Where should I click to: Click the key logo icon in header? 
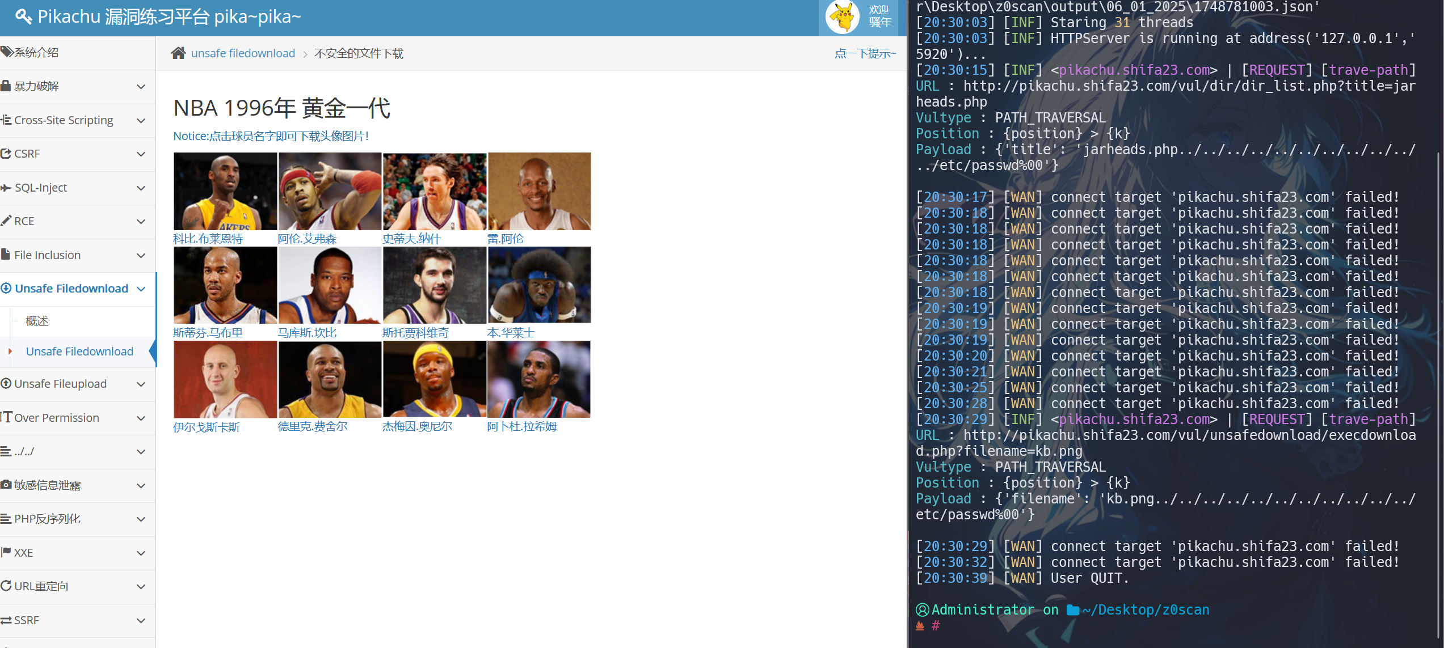23,16
